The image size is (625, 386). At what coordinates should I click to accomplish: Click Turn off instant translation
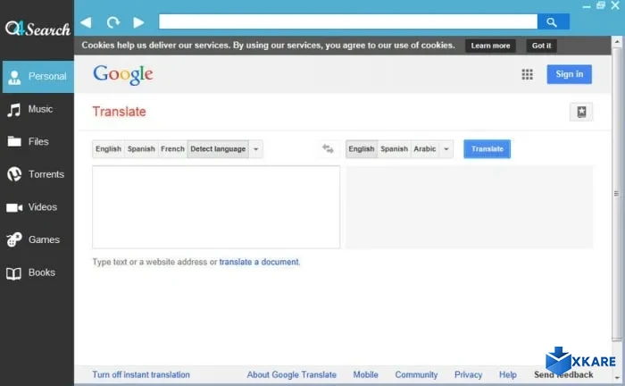(141, 375)
